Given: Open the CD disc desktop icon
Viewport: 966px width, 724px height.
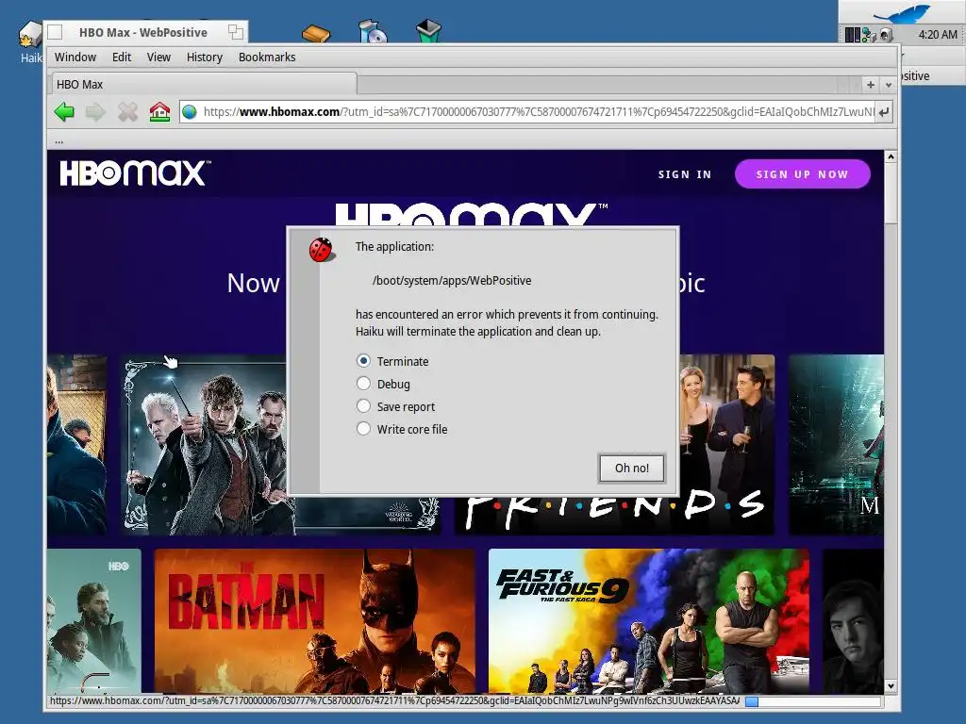Looking at the screenshot, I should tap(372, 31).
